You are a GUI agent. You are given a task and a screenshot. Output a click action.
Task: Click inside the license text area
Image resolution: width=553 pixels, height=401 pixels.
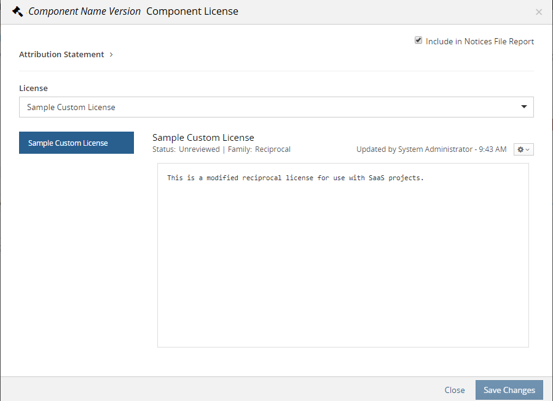(x=343, y=258)
